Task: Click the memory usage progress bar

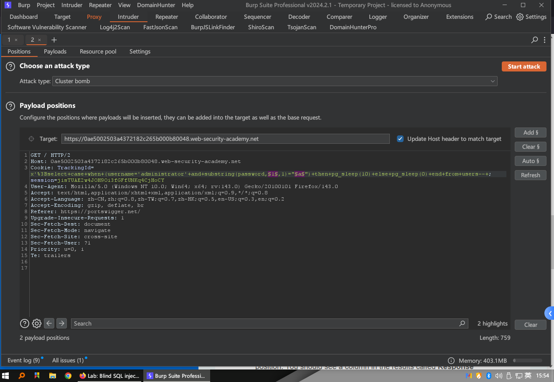Action: pos(528,361)
